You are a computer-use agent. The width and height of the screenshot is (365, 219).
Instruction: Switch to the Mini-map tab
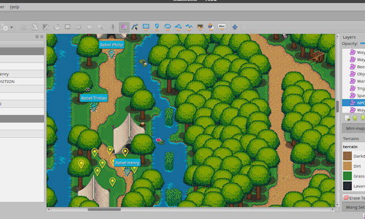[354, 128]
